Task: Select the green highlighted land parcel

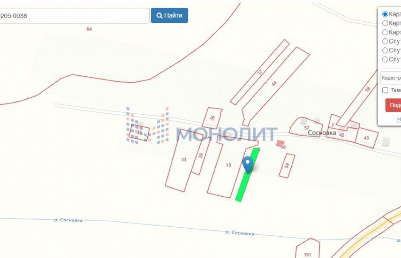Action: pos(248,175)
